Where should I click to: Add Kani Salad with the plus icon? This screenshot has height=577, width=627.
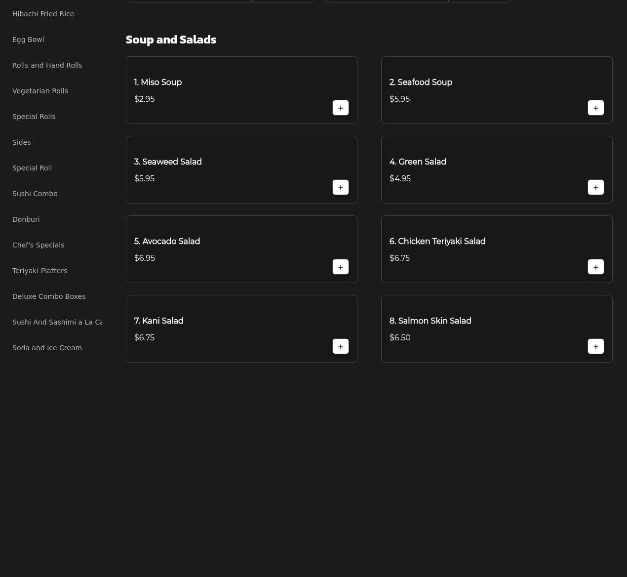tap(340, 346)
